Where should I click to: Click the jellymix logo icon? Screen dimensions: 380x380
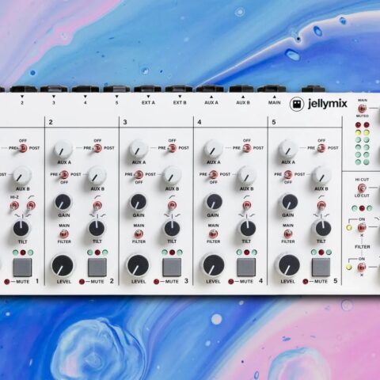297,104
